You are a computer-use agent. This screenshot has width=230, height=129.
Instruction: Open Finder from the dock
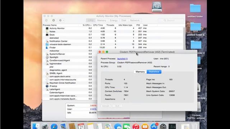pyautogui.click(x=36, y=126)
